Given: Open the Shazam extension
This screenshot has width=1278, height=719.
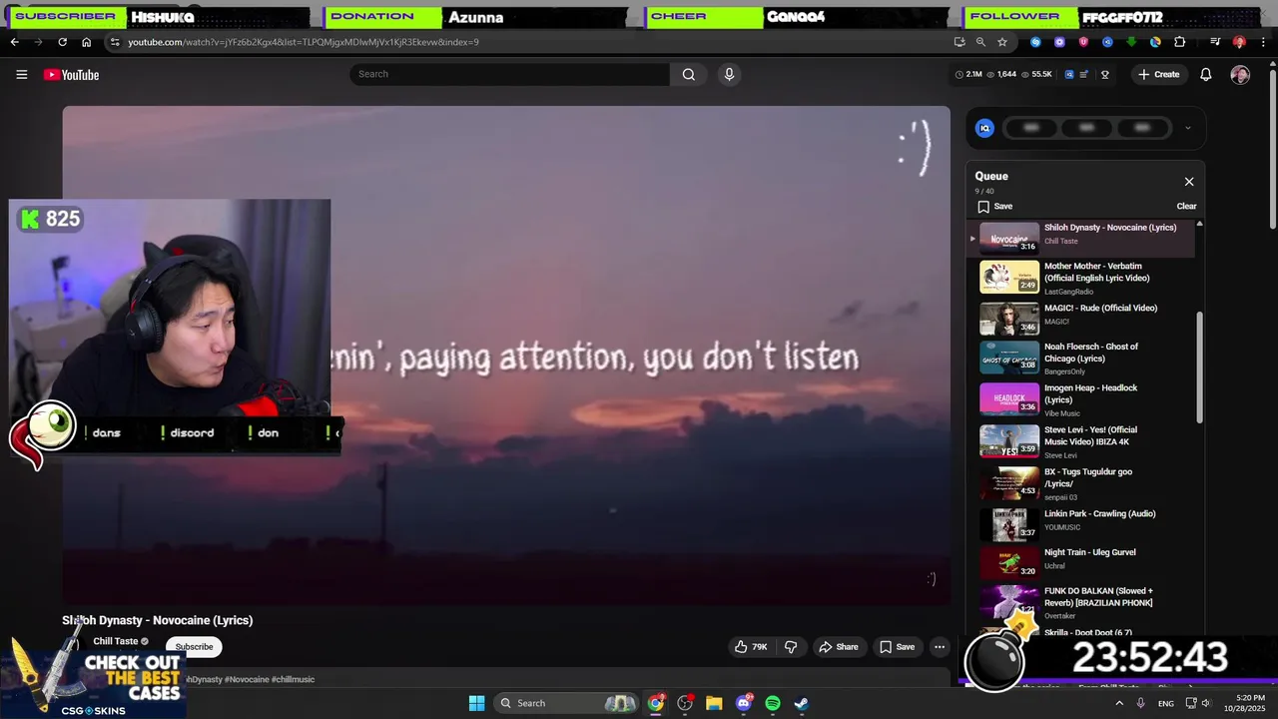Looking at the screenshot, I should point(1035,42).
